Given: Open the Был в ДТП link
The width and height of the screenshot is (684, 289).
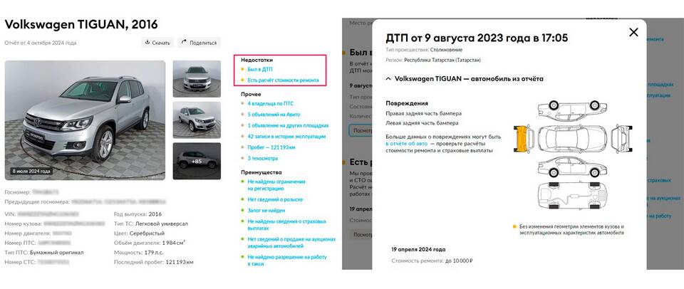Looking at the screenshot, I should pyautogui.click(x=260, y=69).
